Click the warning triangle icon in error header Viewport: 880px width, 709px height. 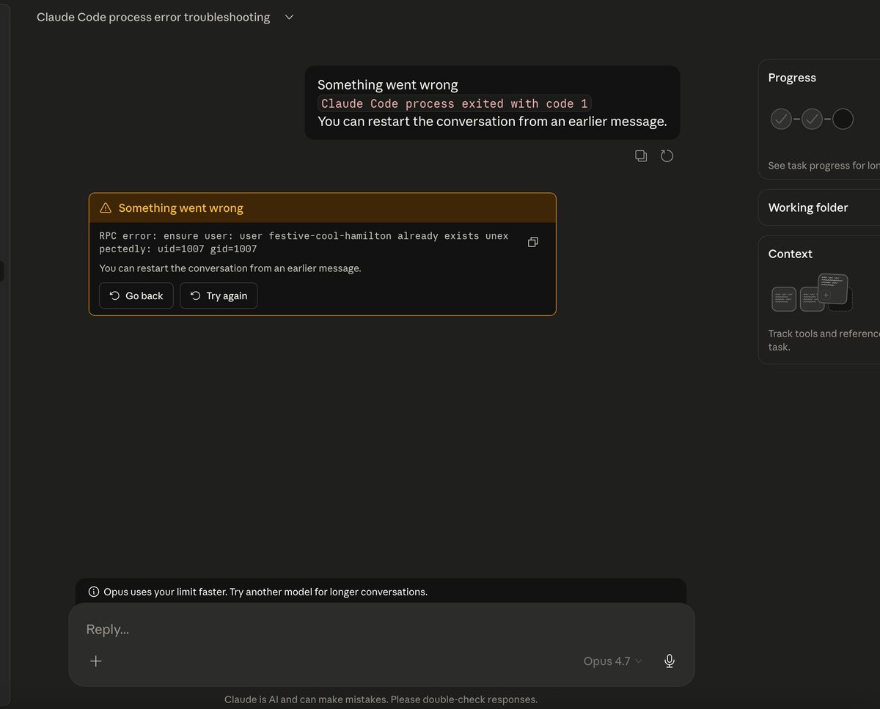(106, 208)
